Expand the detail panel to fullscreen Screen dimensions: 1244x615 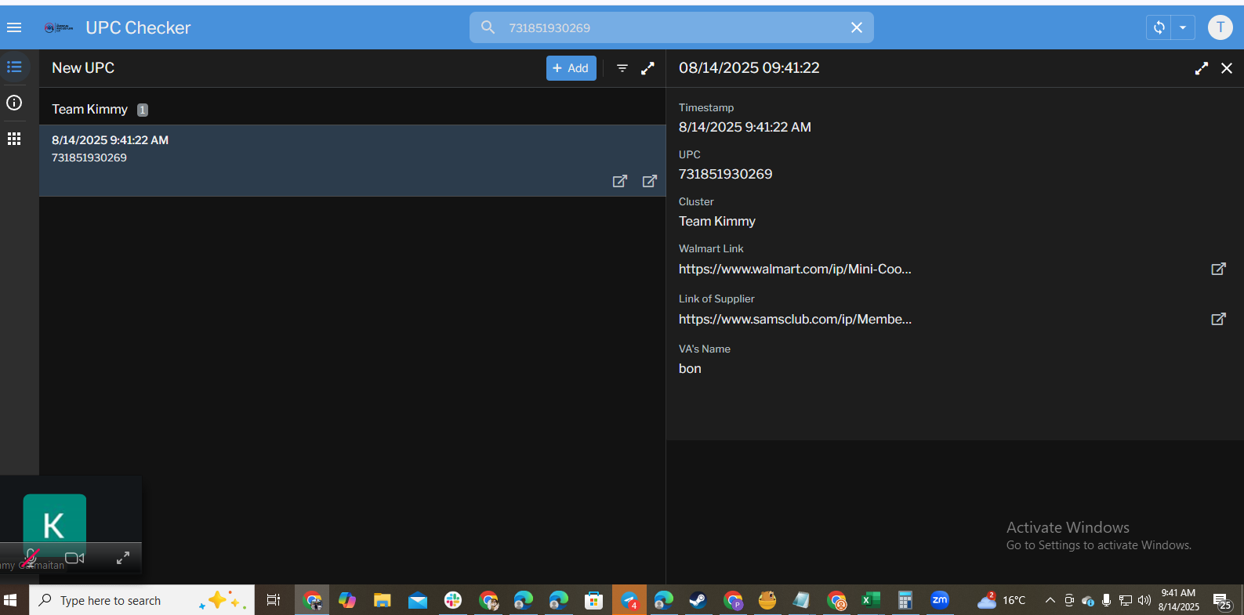(x=1201, y=68)
